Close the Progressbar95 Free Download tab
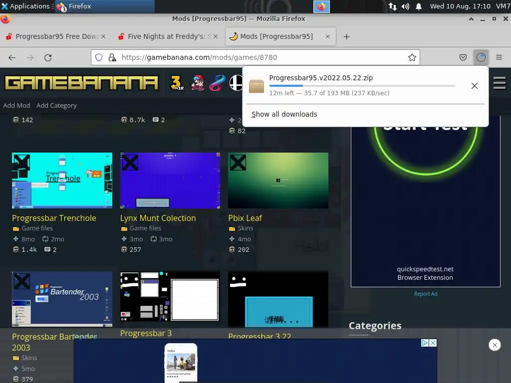The image size is (511, 383). pos(103,36)
